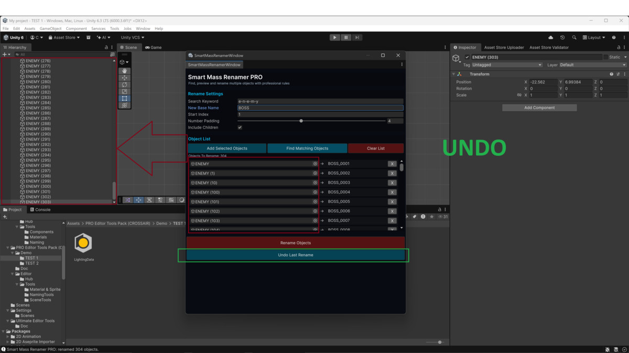Switch to the Asset Store Validator tab
The width and height of the screenshot is (629, 353).
tap(549, 48)
